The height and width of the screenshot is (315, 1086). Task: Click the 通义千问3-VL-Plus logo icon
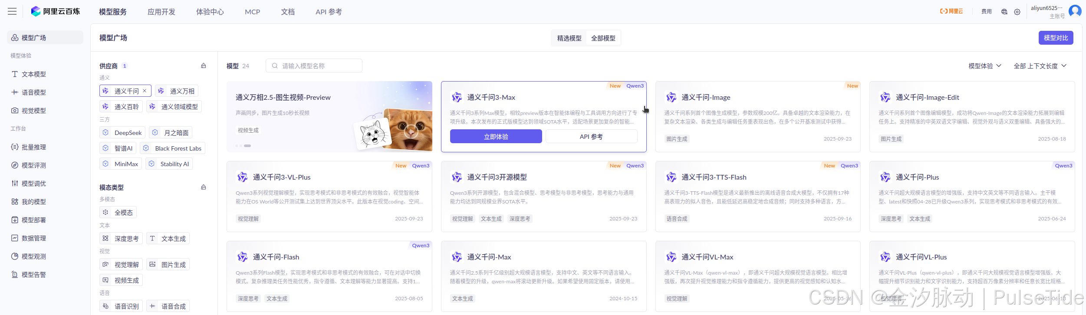[x=242, y=177]
